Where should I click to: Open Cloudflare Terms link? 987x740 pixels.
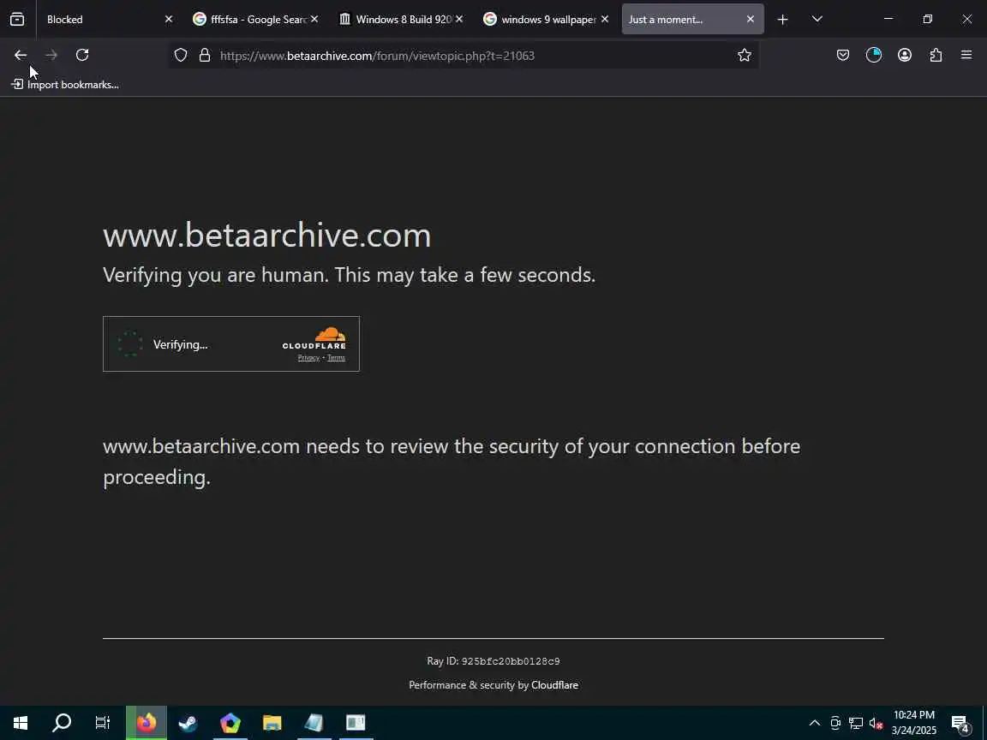[x=336, y=357]
